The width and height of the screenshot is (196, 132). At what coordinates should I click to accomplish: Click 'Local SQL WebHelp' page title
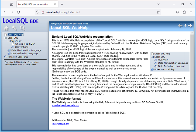[x=70, y=28]
